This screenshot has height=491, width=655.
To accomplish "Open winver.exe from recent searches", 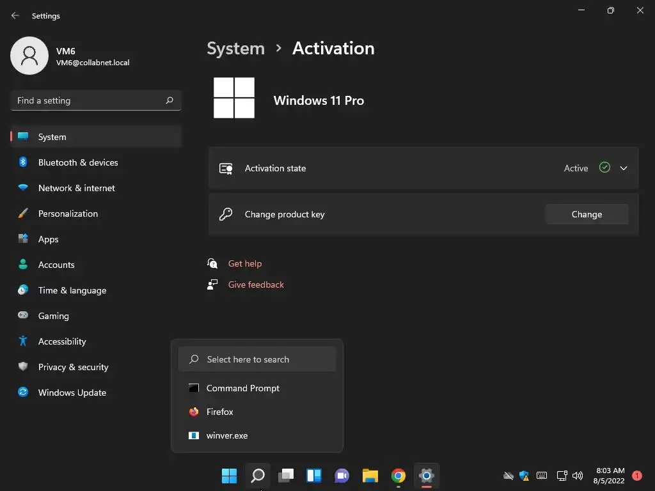I will (257, 435).
